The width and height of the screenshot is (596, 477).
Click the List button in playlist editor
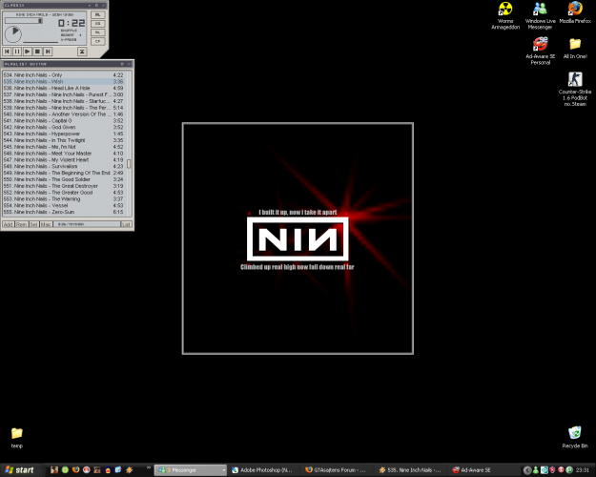[x=125, y=224]
